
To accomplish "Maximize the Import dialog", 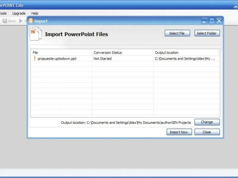I will [212, 21].
